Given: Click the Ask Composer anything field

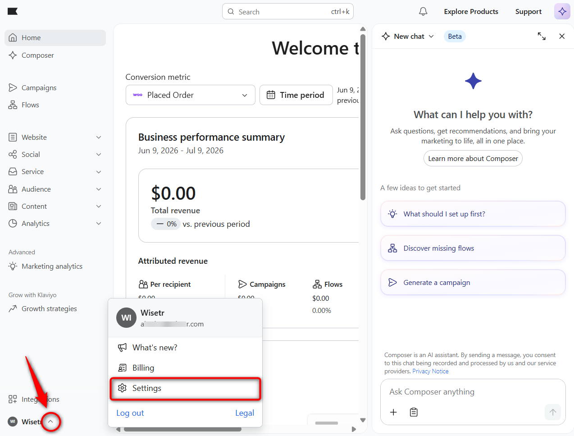Looking at the screenshot, I should [x=473, y=392].
